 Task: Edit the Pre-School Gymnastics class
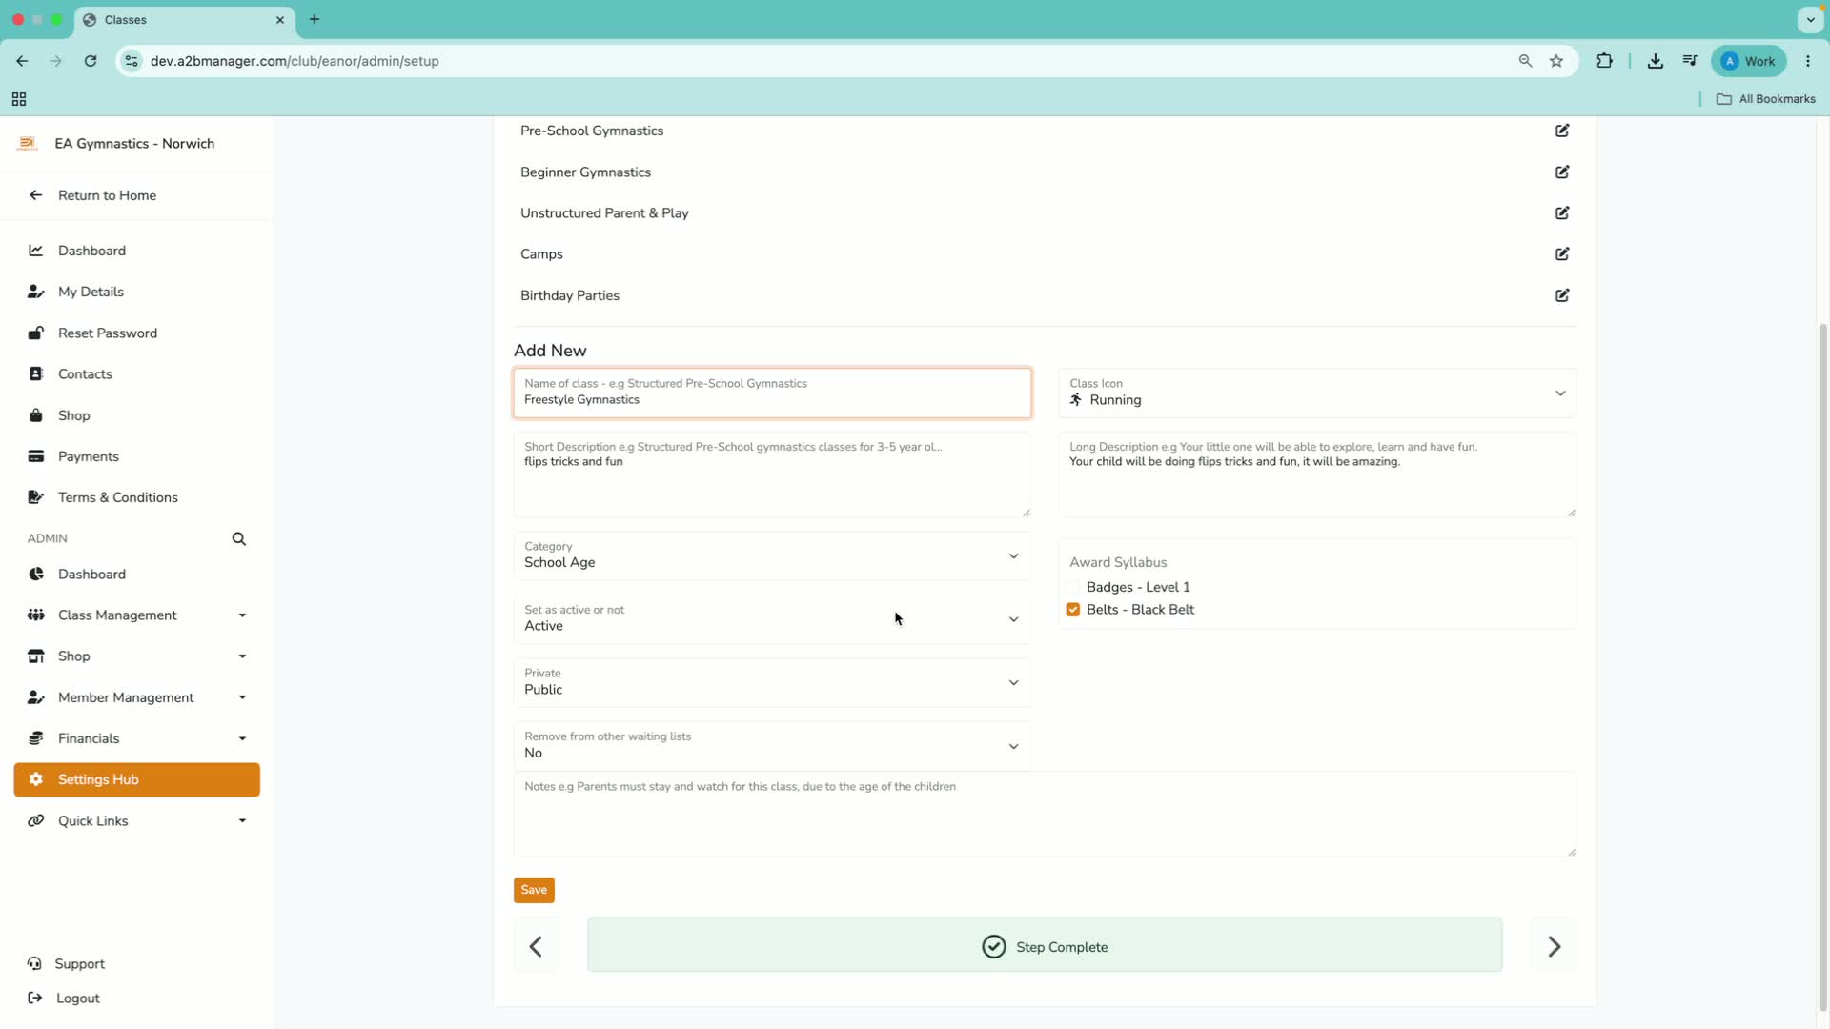(x=1562, y=131)
